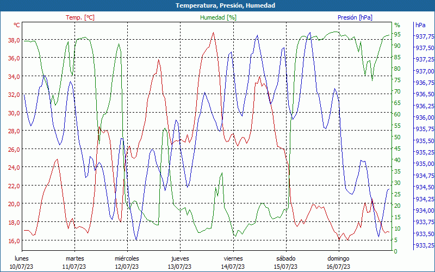Click the 20 humidity axis value
The height and width of the screenshot is (272, 435).
(x=397, y=206)
